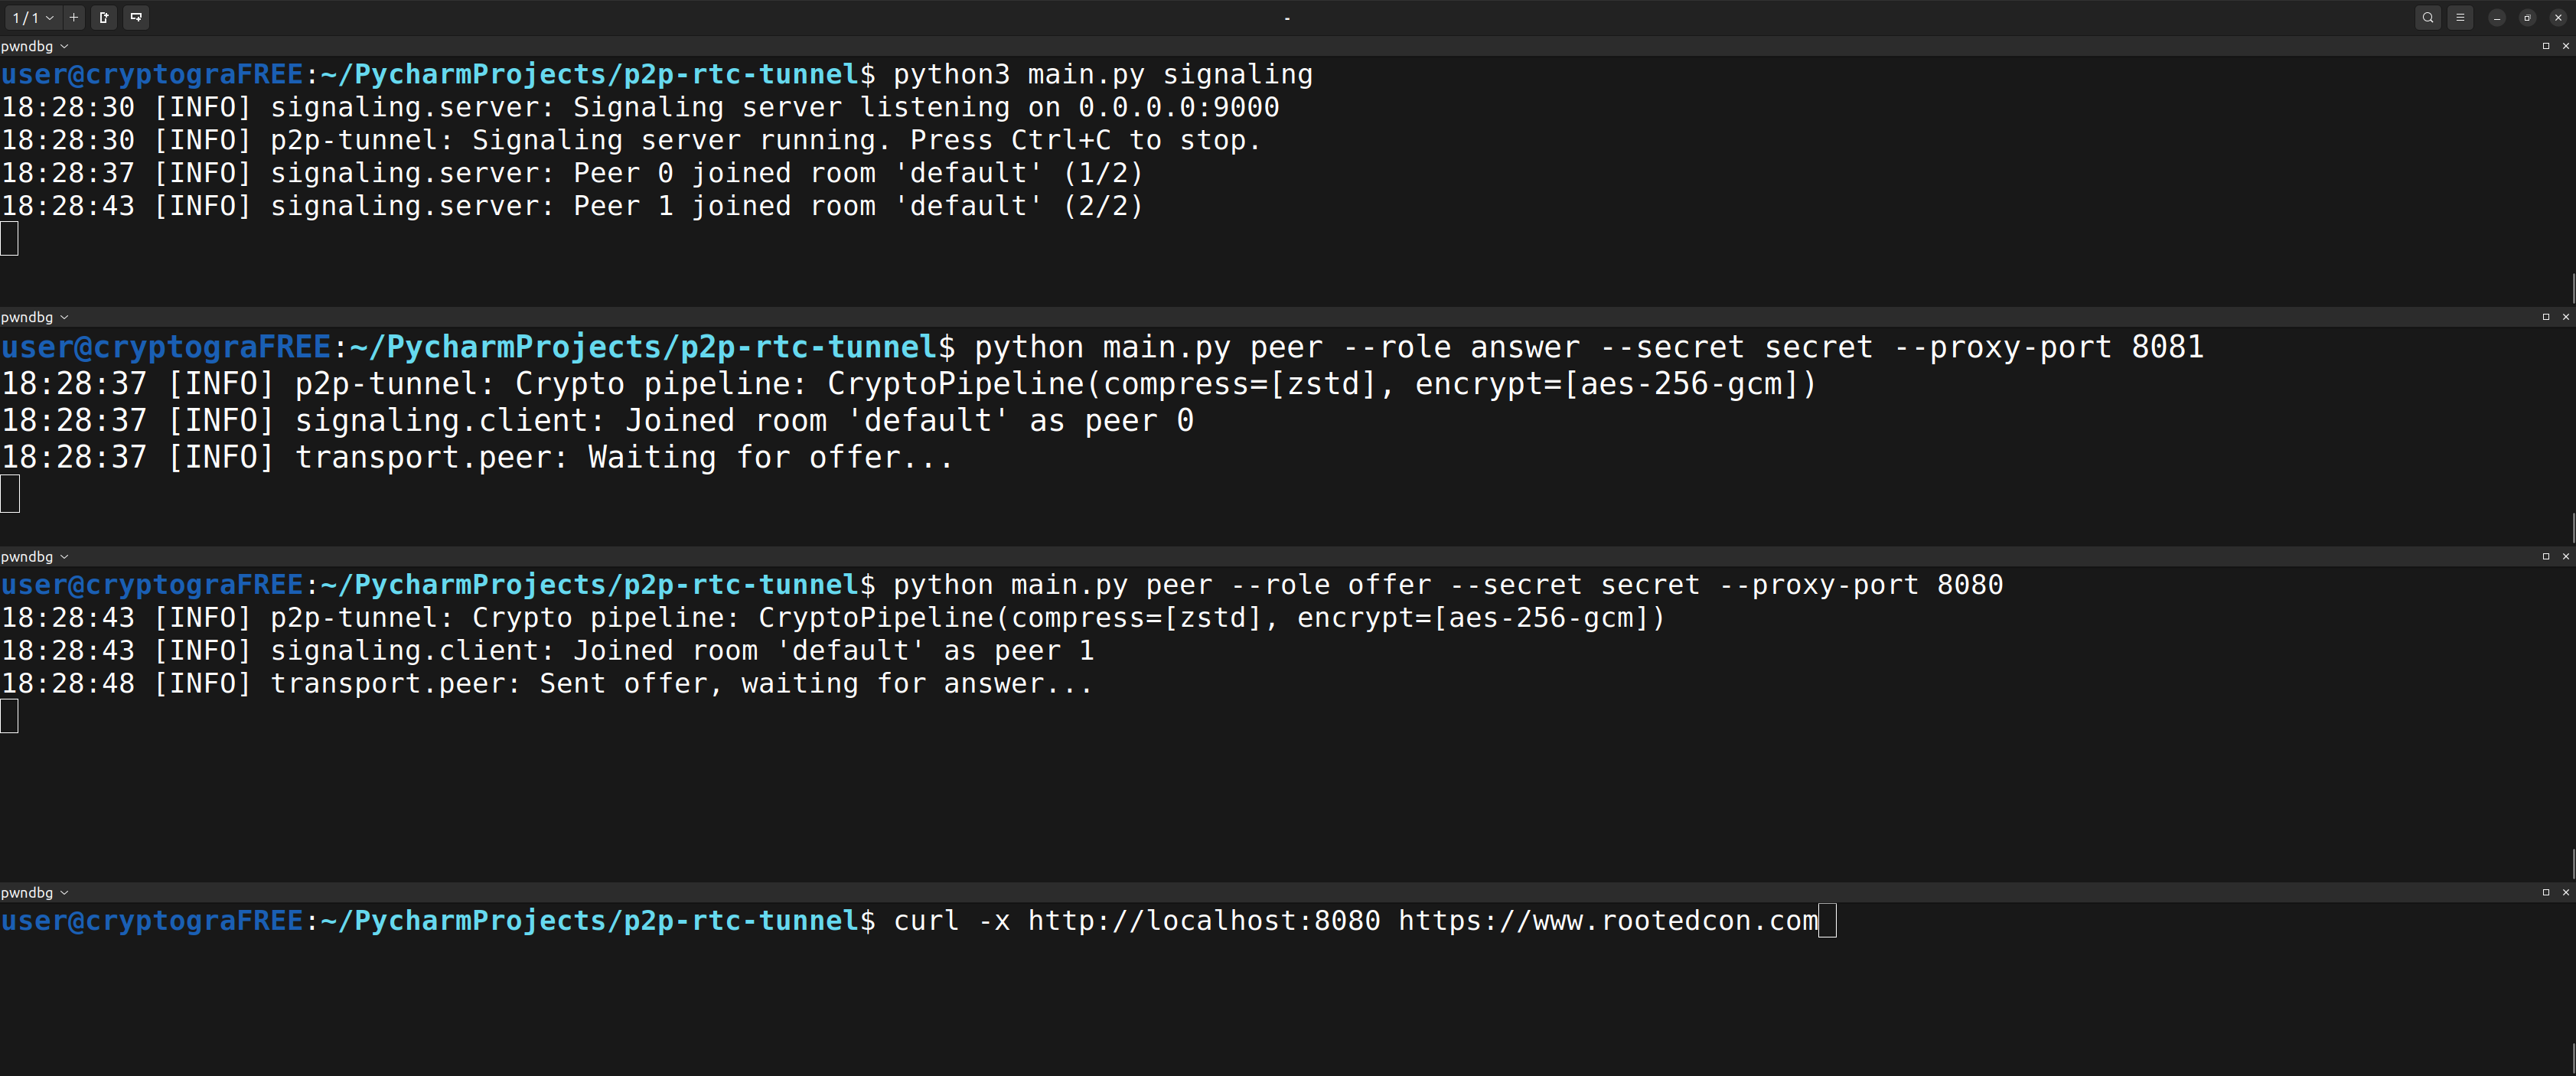Click 'Press Ctrl+C to stop.' log line
The image size is (2576, 1076).
pos(1085,141)
